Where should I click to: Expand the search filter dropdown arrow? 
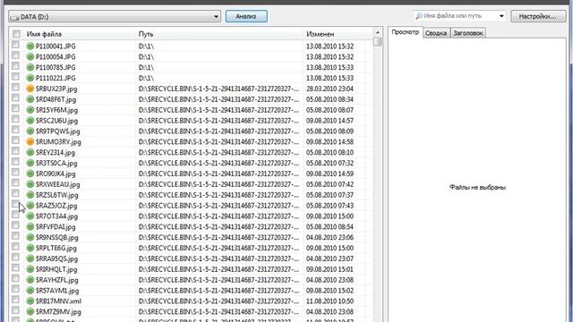coord(501,16)
